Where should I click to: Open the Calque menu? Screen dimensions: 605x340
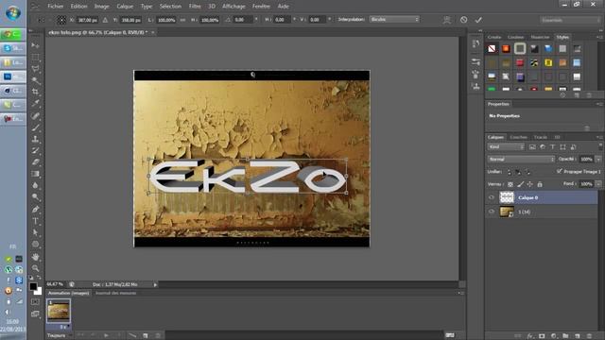125,7
